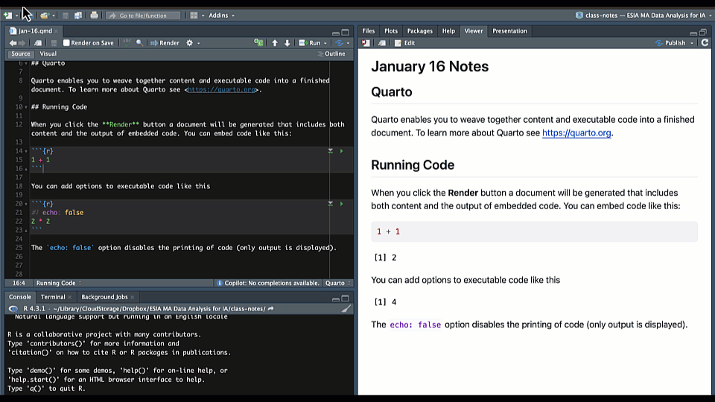Click the print document icon
The image size is (715, 402).
click(x=94, y=15)
